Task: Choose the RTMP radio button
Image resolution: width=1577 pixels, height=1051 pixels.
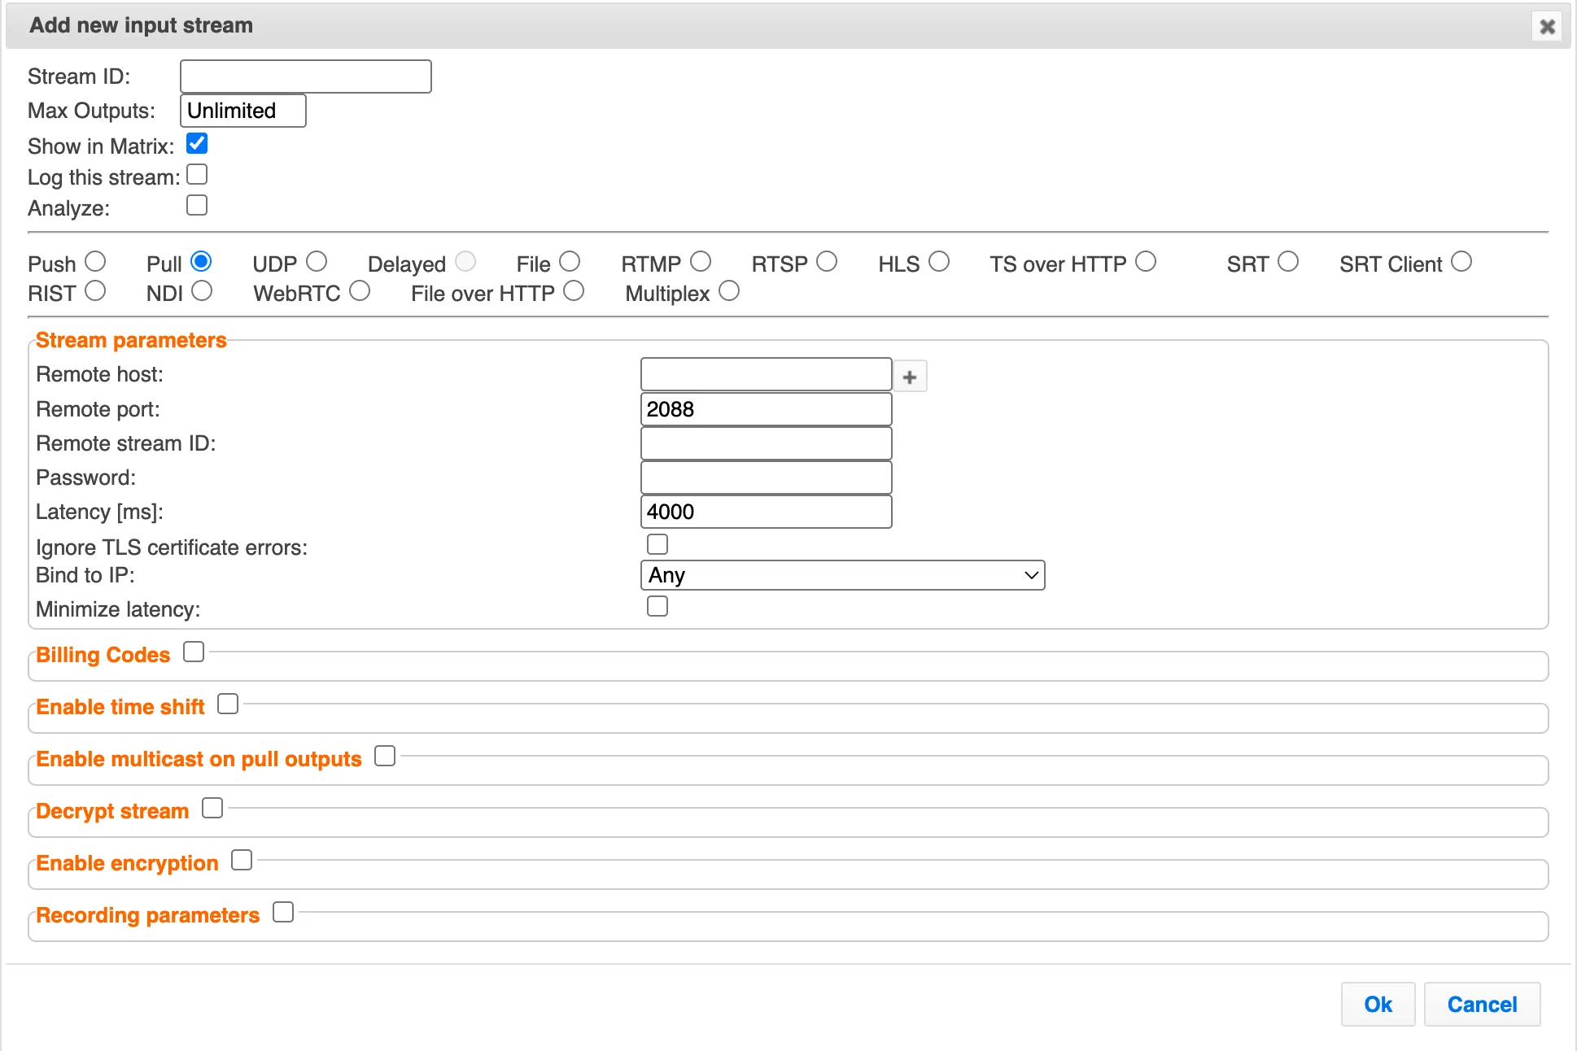Action: pos(701,261)
